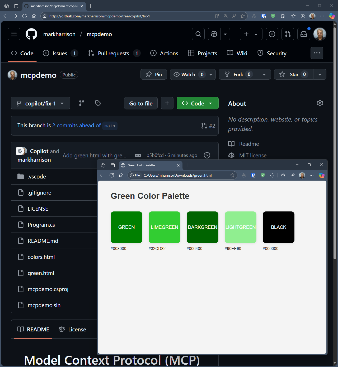Expand the copilot/fix-1 branch dropdown
The width and height of the screenshot is (338, 367).
click(40, 103)
